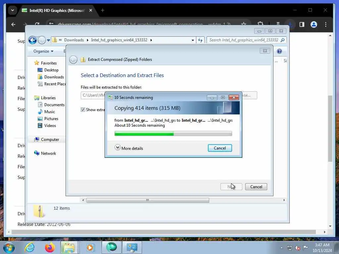Go back in Explorer window
The height and width of the screenshot is (254, 339).
[33, 40]
